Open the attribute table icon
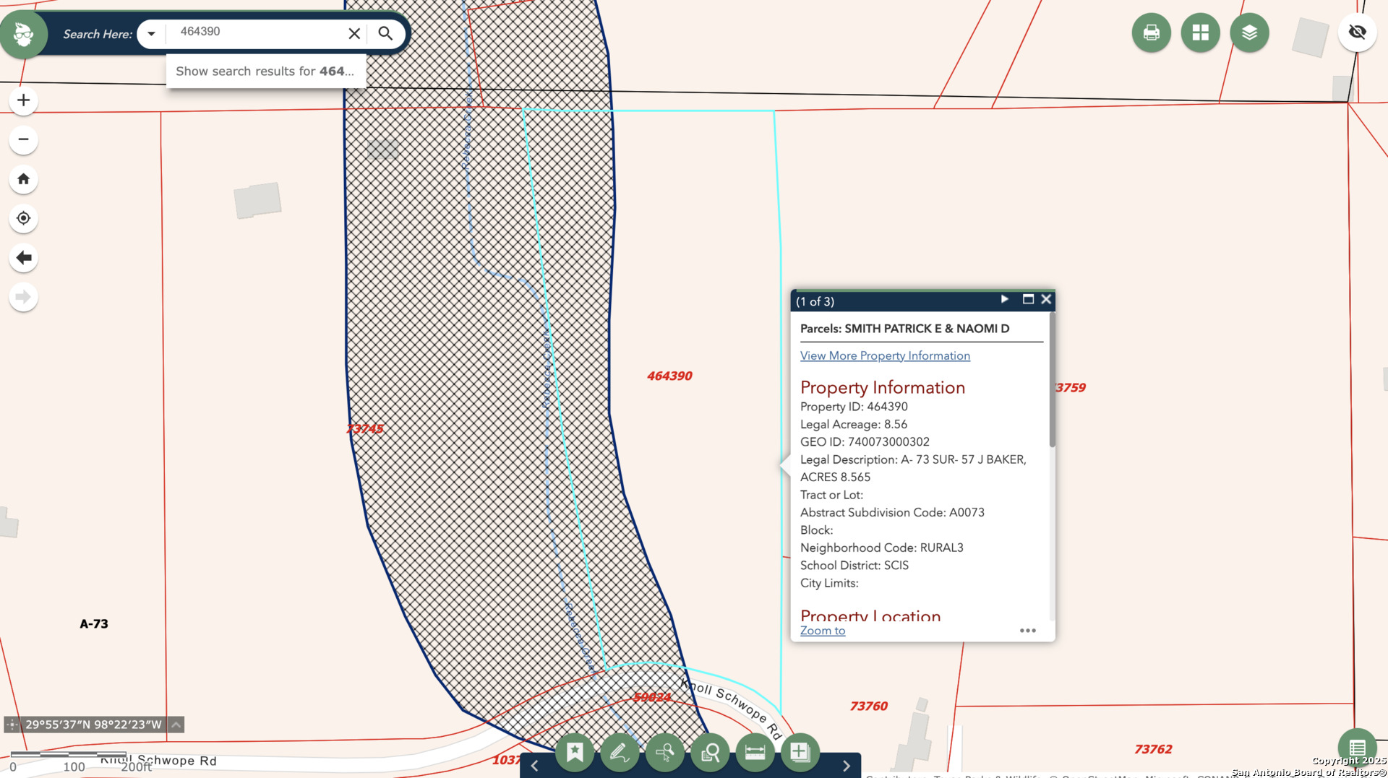 click(1357, 748)
